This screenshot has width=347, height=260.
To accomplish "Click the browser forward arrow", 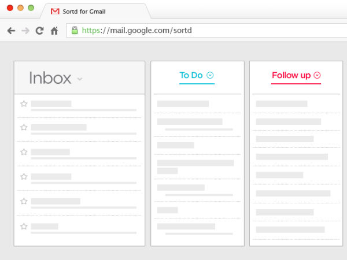I will tap(25, 31).
